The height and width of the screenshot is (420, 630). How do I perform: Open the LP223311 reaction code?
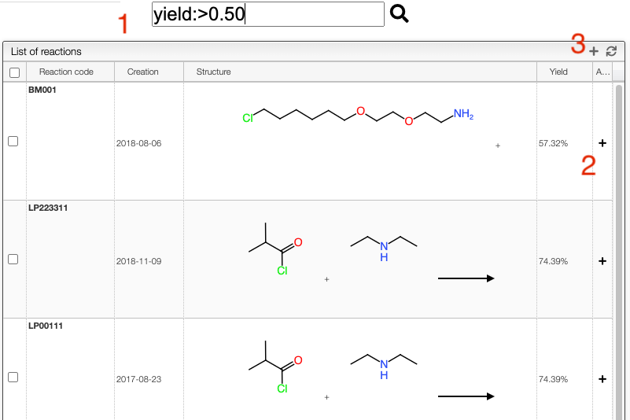pyautogui.click(x=48, y=208)
